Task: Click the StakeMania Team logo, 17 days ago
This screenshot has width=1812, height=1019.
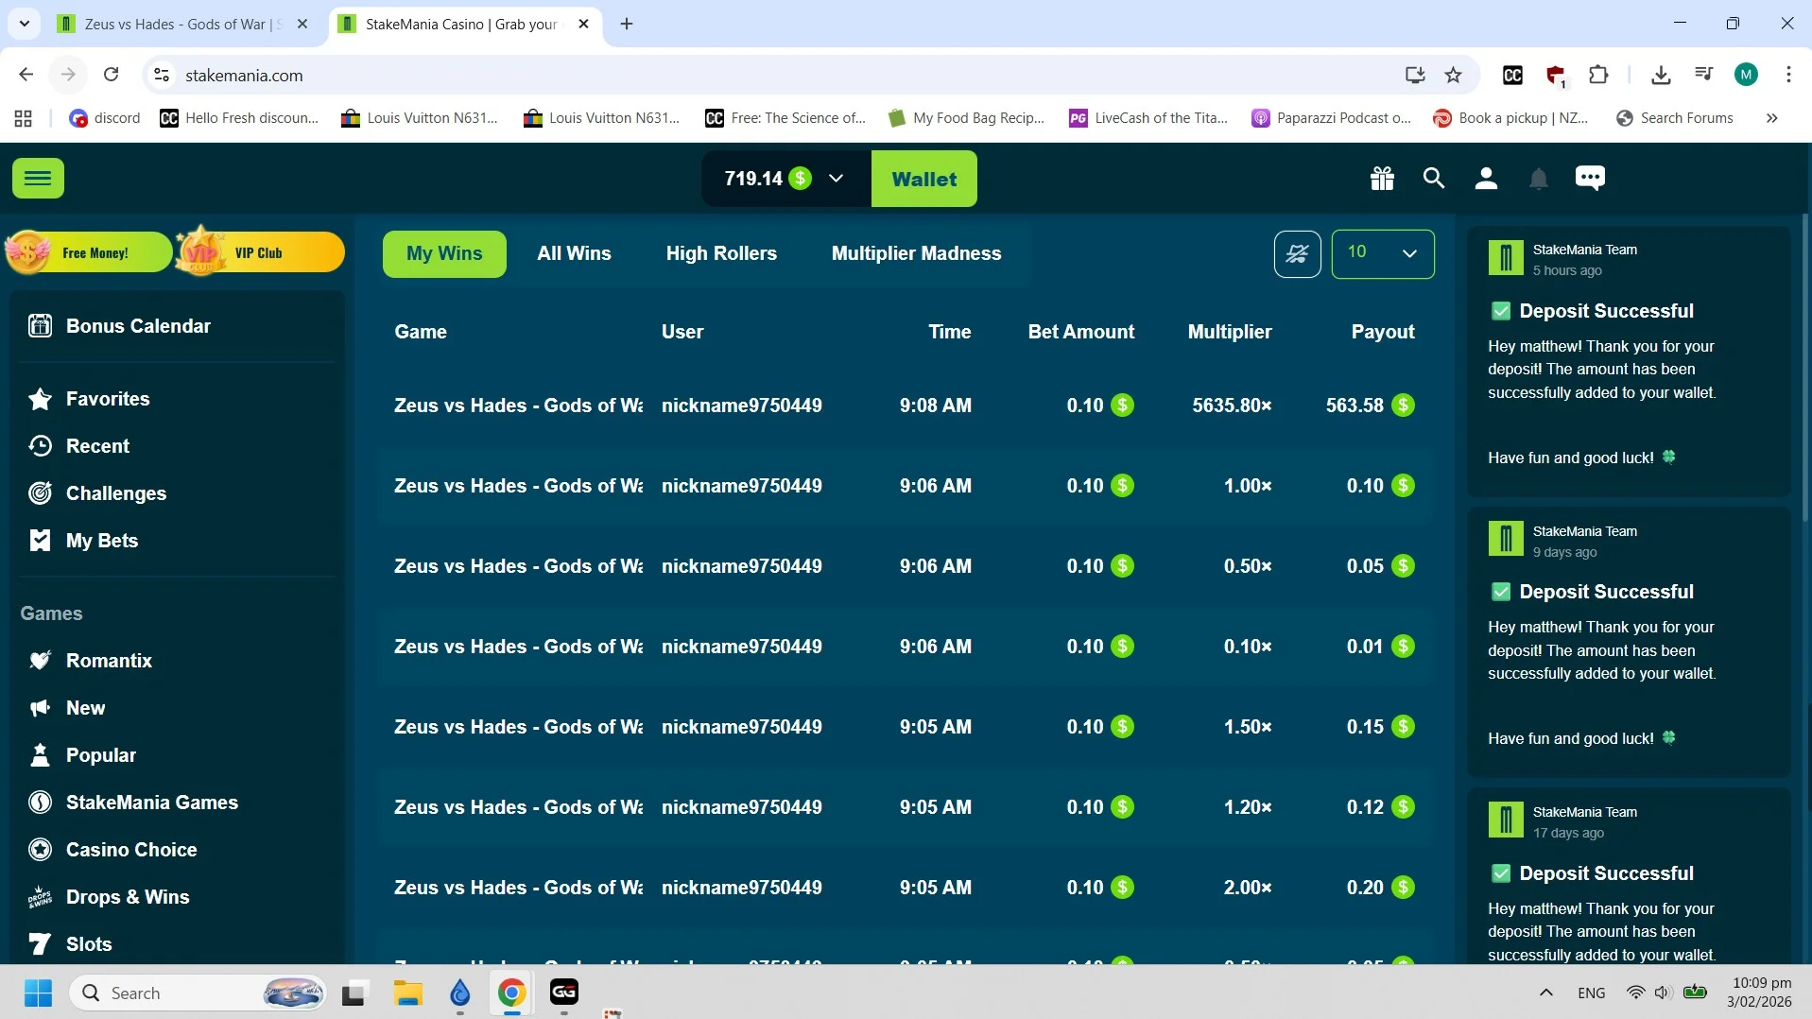Action: click(x=1506, y=820)
